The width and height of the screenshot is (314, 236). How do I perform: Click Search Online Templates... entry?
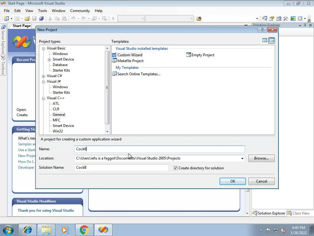[136, 74]
